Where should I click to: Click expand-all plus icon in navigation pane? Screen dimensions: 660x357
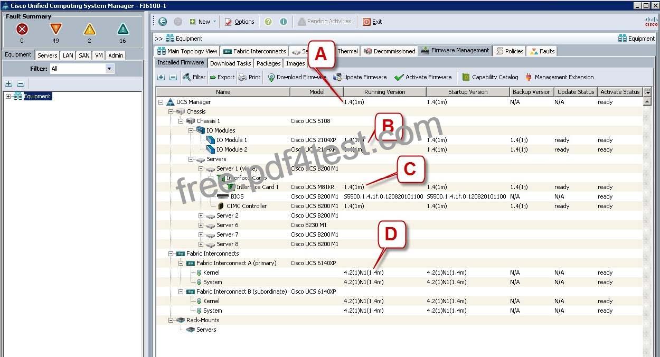[8, 83]
